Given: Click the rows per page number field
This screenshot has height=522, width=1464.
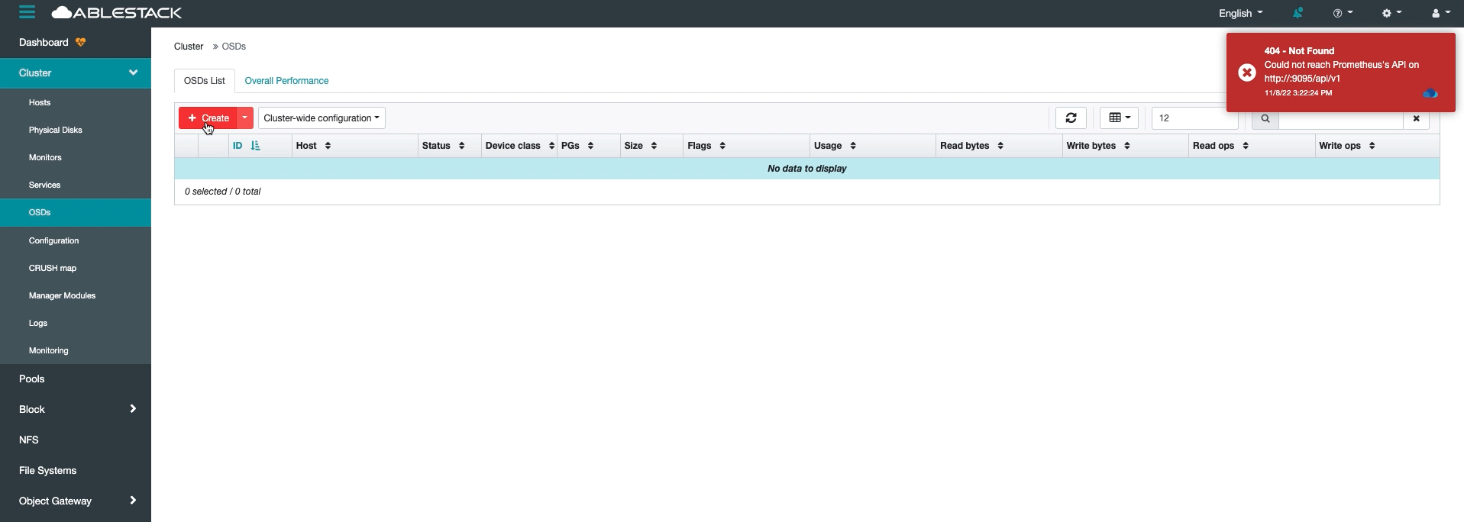Looking at the screenshot, I should pos(1193,118).
